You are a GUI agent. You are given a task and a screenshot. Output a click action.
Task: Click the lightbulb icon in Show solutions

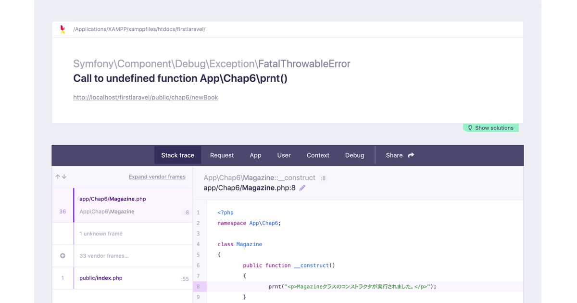(470, 128)
